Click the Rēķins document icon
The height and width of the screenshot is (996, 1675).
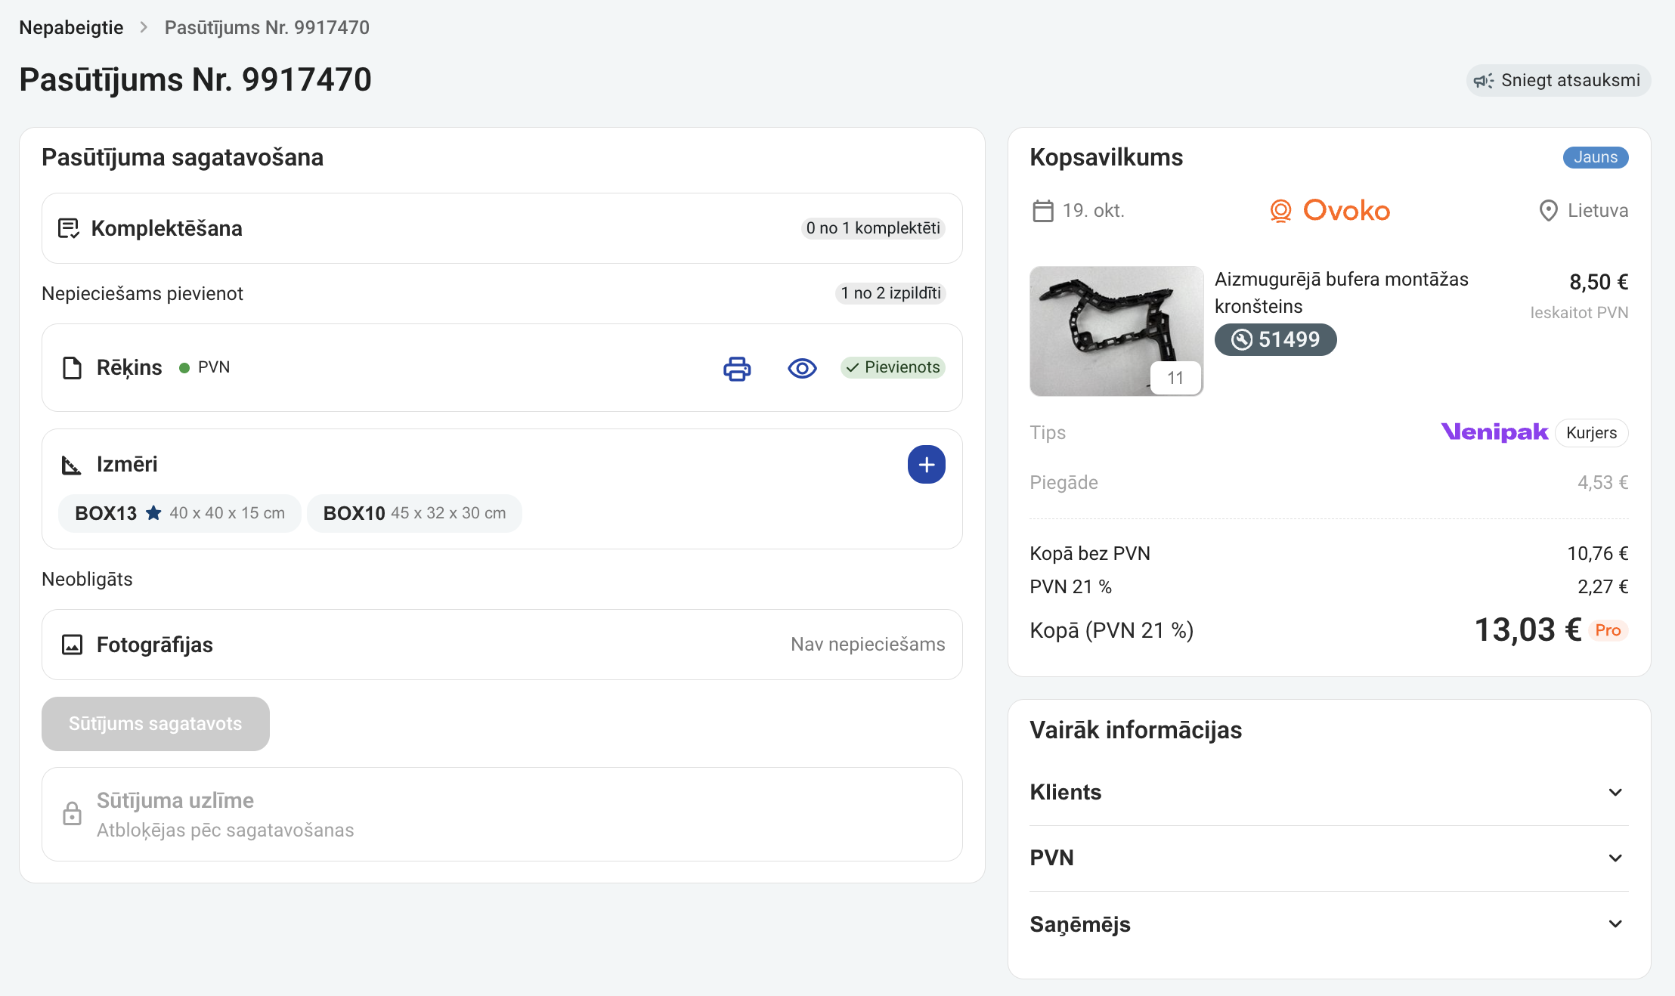[72, 368]
